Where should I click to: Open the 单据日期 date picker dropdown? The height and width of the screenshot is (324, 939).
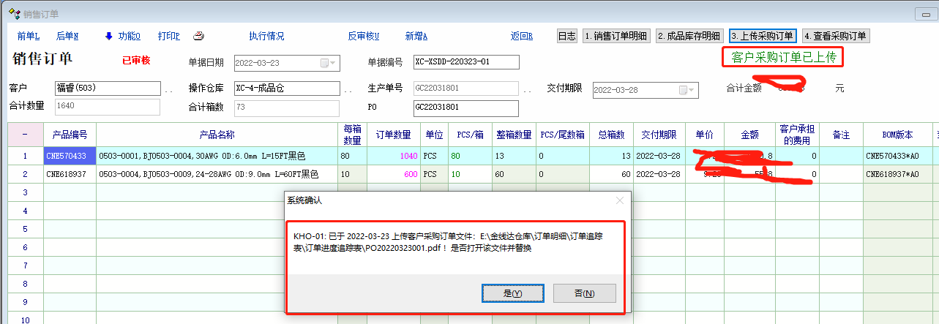pos(329,63)
